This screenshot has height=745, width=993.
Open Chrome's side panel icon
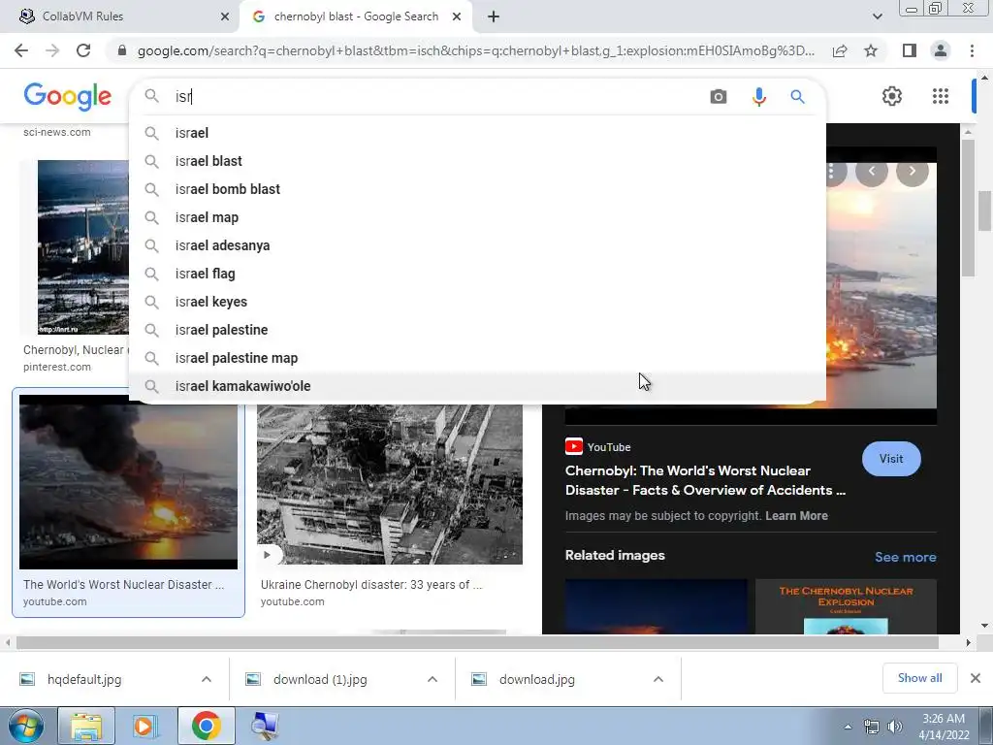click(910, 50)
